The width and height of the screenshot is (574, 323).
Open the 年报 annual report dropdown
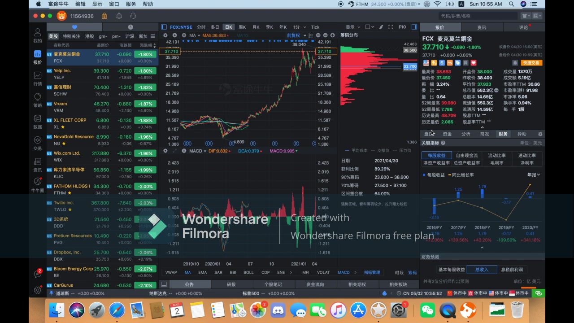534,175
